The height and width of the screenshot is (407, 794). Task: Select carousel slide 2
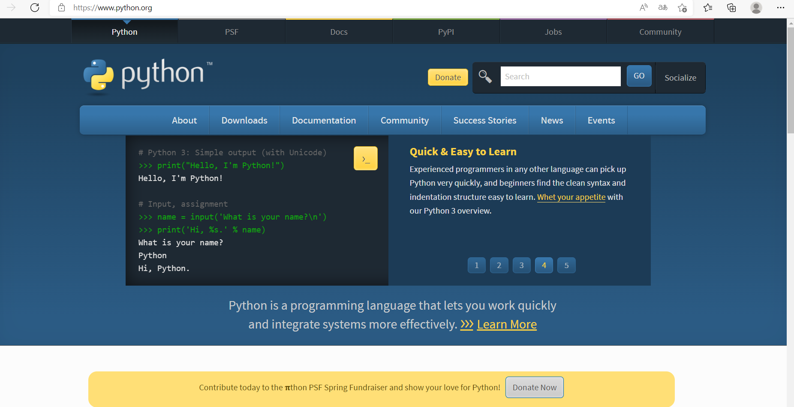point(499,265)
